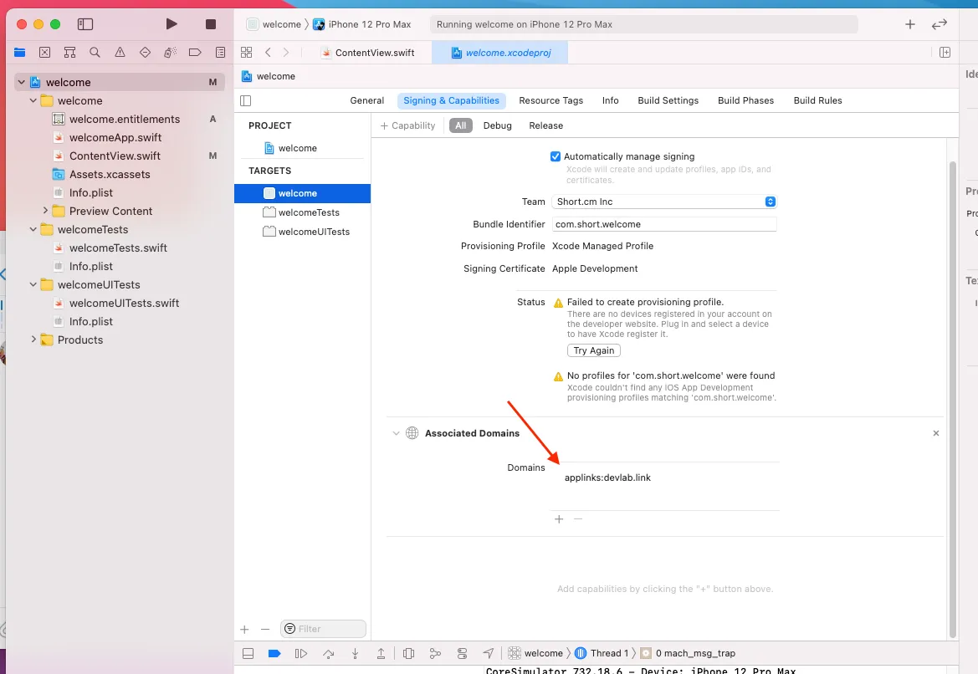Collapse the welcomeTests folder

tap(33, 229)
